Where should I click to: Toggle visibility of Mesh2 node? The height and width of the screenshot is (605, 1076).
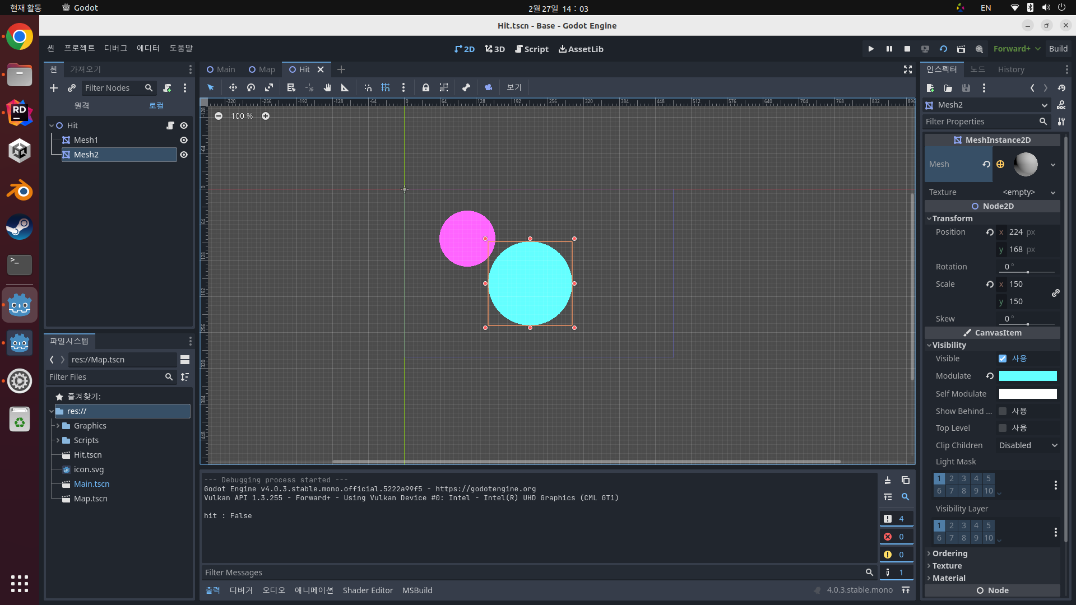[x=184, y=155]
